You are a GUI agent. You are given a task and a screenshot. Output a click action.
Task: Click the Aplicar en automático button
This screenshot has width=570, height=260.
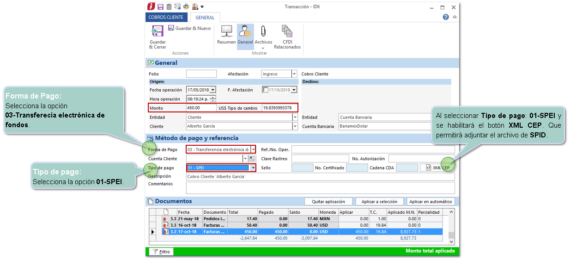click(x=431, y=202)
